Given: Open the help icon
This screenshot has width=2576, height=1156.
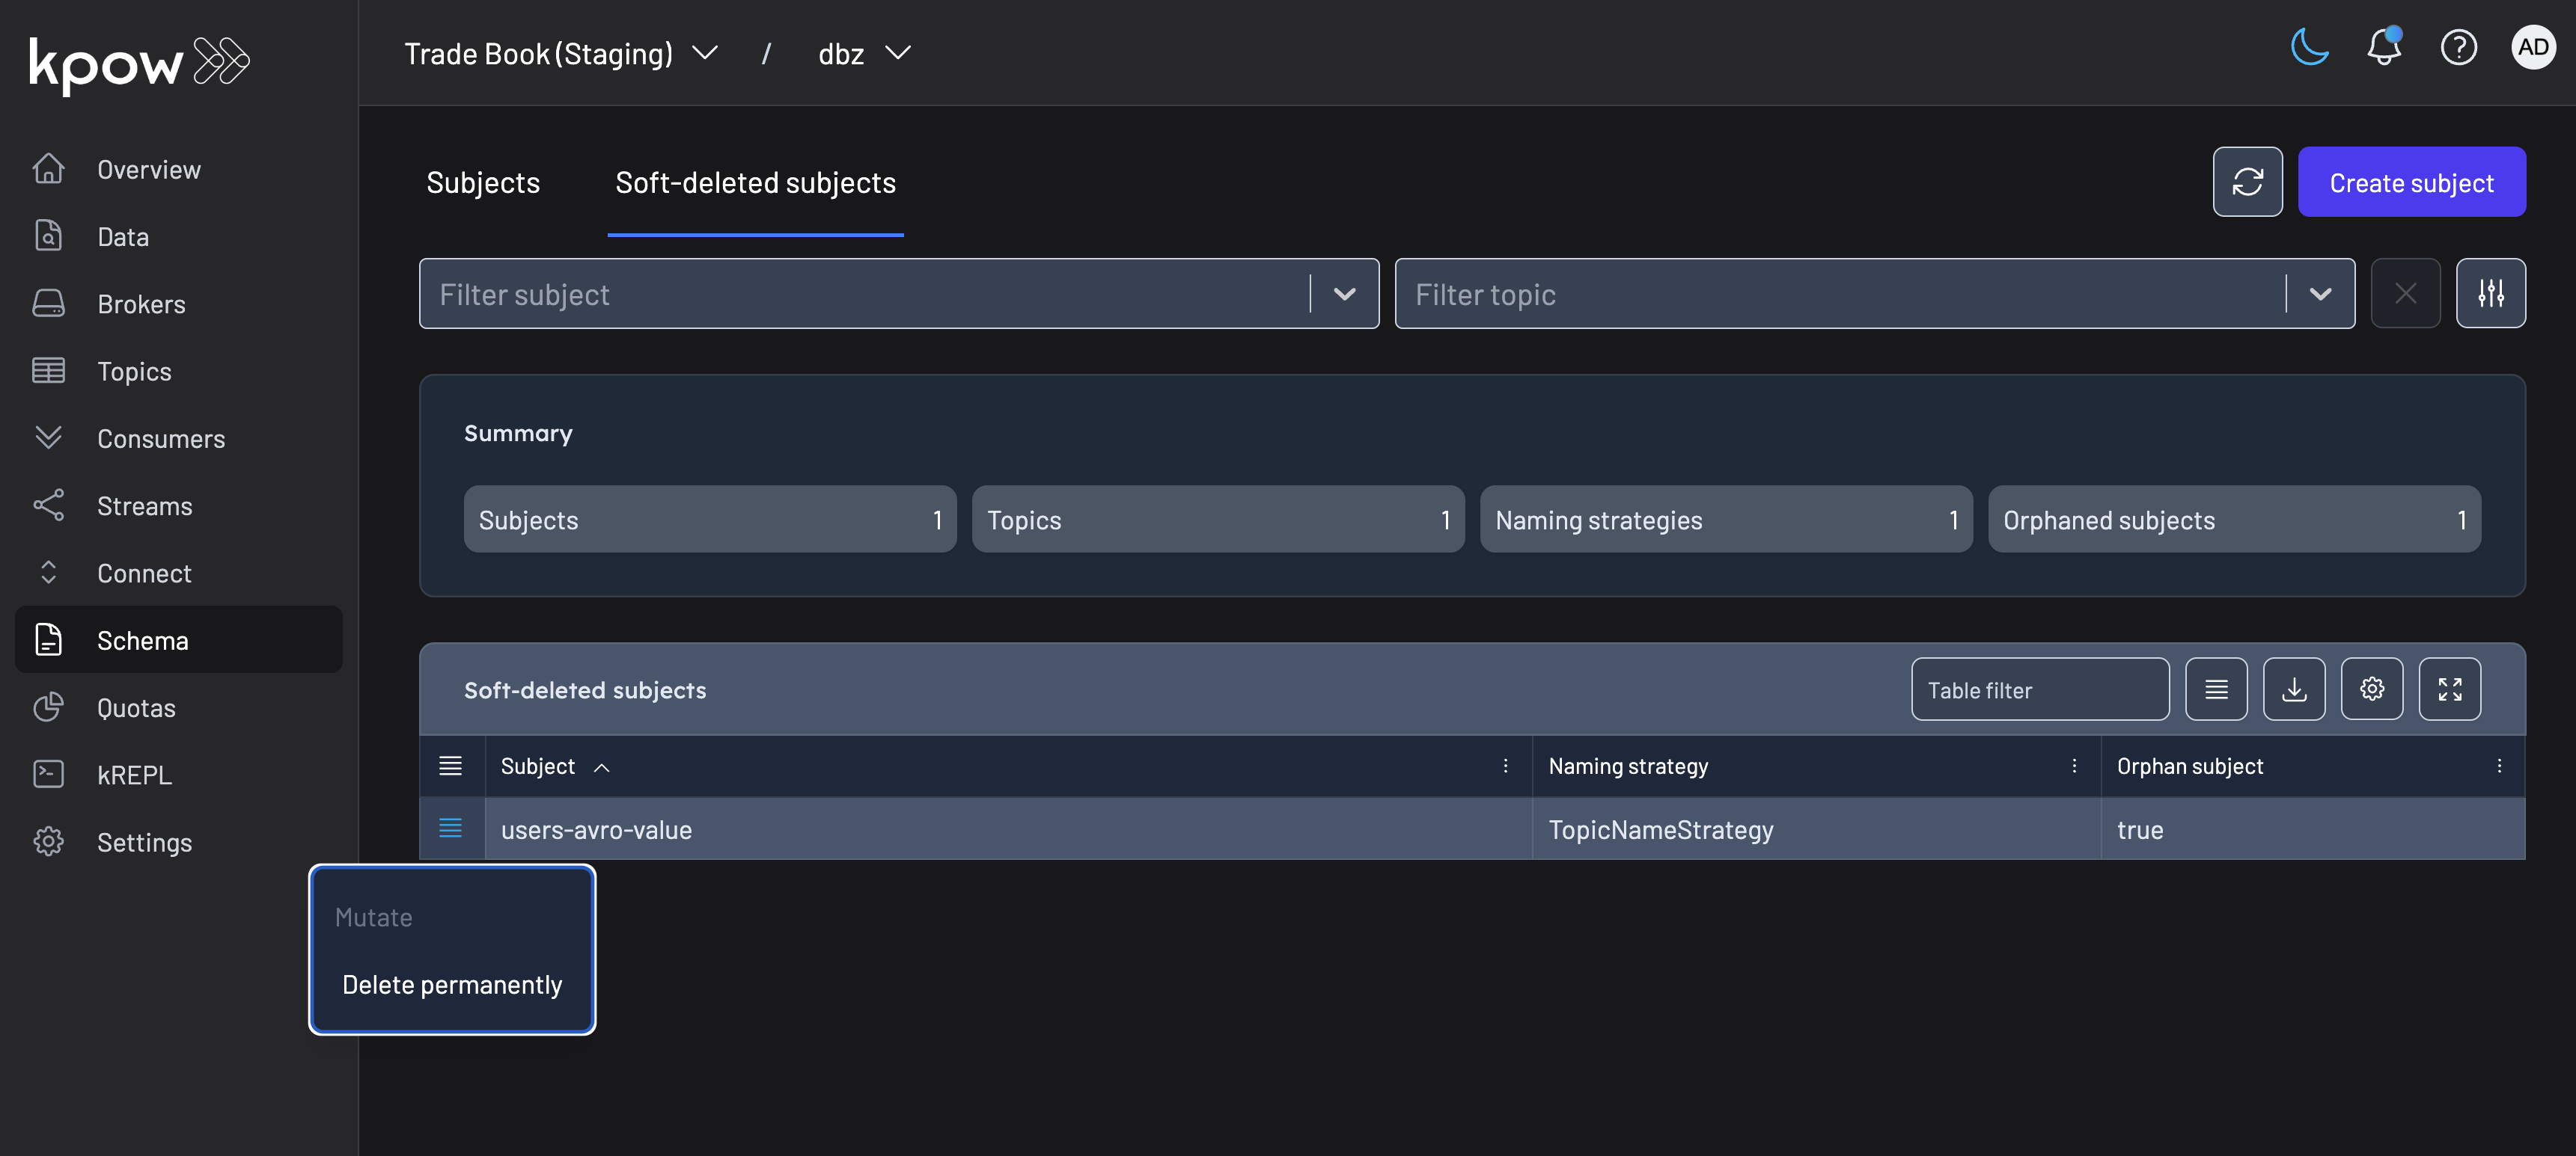Looking at the screenshot, I should (2459, 47).
